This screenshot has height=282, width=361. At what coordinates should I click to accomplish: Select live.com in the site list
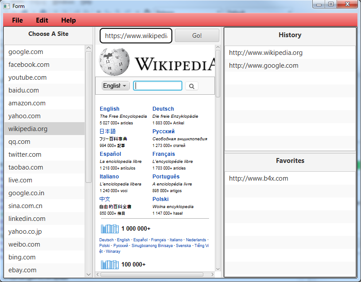tap(44, 180)
